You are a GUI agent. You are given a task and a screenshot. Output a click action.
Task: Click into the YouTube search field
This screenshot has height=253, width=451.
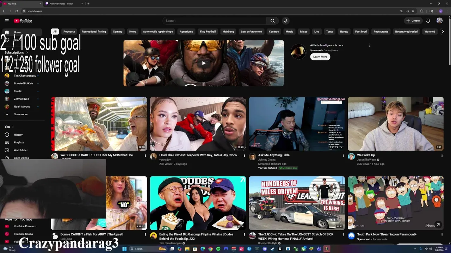click(x=215, y=21)
